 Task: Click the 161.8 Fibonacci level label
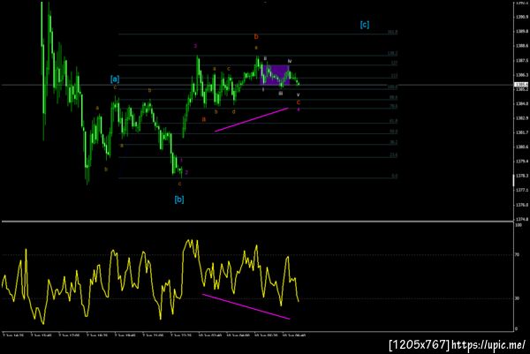392,33
